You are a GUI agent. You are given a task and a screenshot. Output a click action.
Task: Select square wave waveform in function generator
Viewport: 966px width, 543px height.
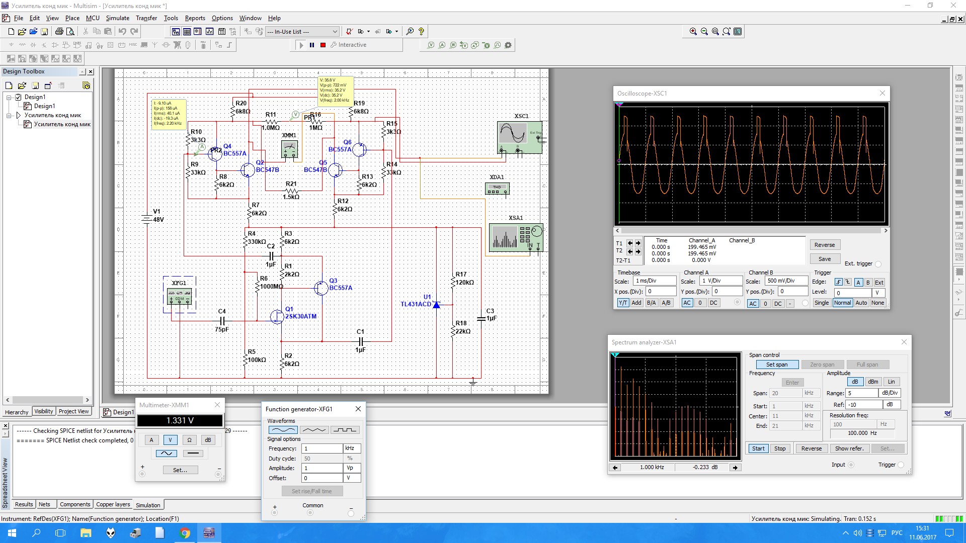pos(345,430)
